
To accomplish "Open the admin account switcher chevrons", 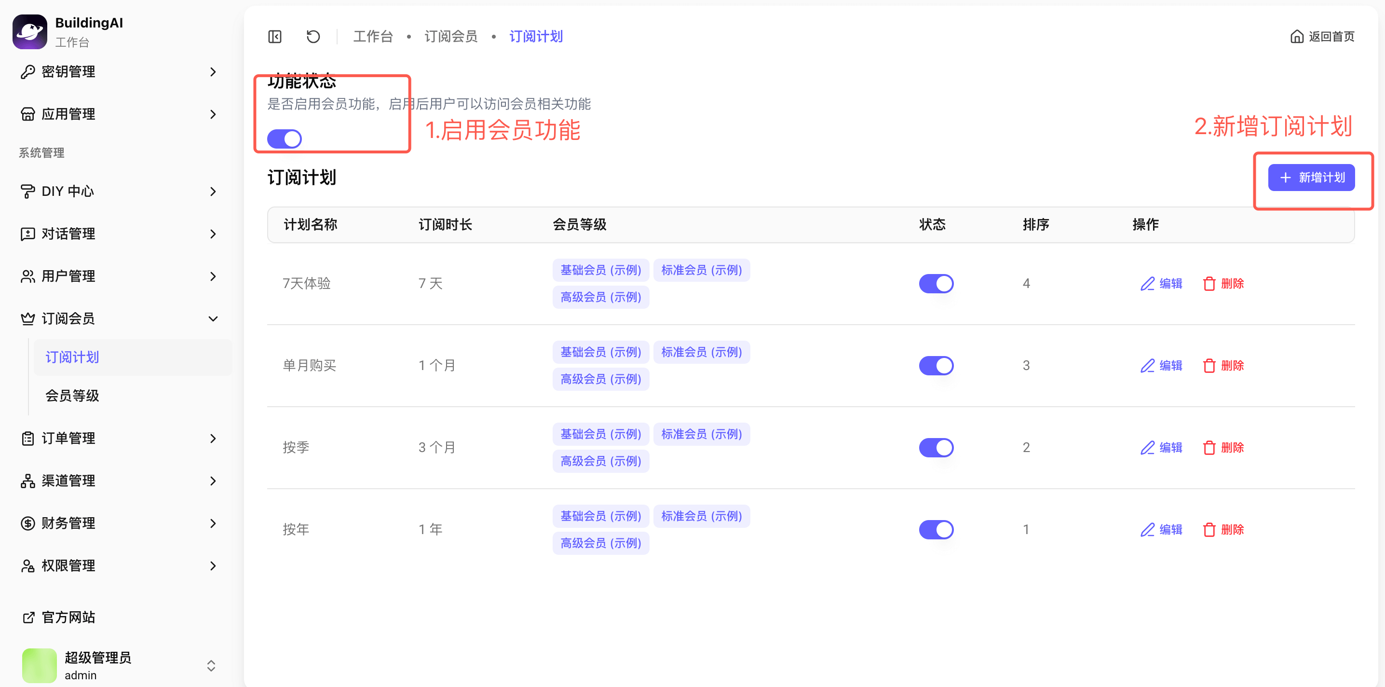I will (211, 665).
